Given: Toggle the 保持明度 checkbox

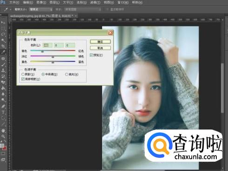Looking at the screenshot, I should point(23,79).
